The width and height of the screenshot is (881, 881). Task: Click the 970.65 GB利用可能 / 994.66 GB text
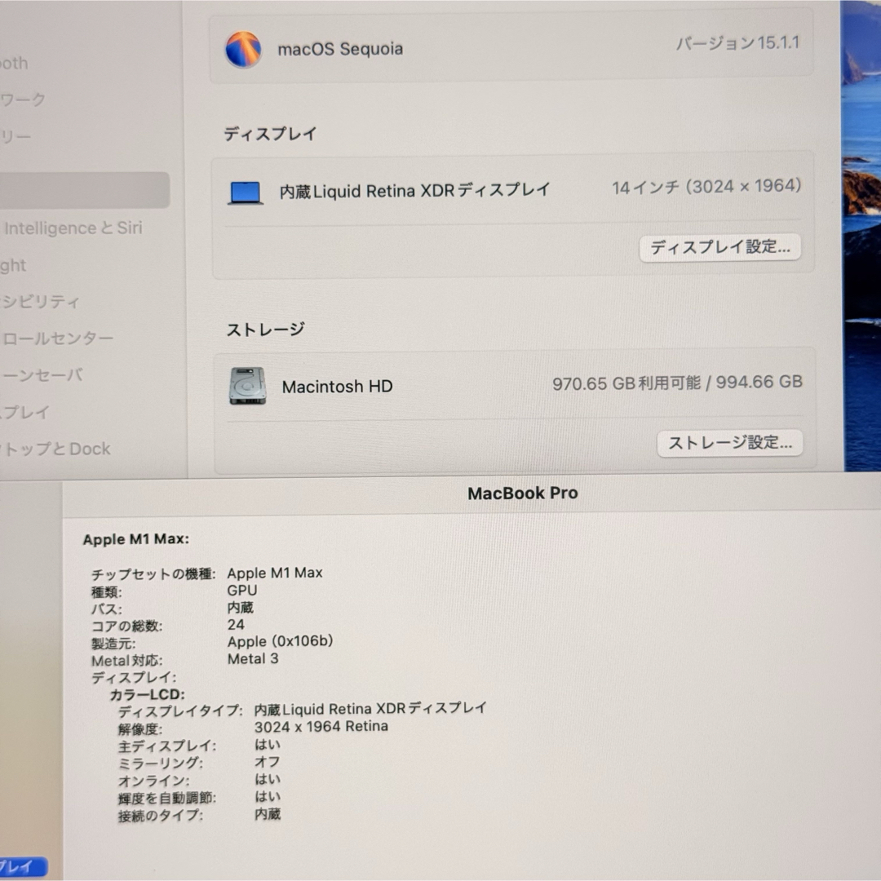click(x=677, y=383)
